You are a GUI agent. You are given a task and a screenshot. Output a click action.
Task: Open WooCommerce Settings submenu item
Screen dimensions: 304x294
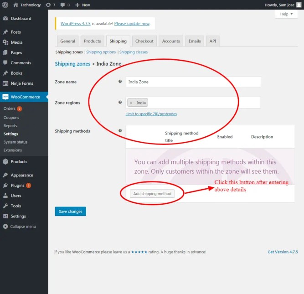tap(11, 134)
